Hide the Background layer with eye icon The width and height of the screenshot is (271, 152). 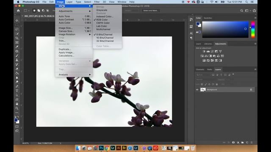pos(197,90)
